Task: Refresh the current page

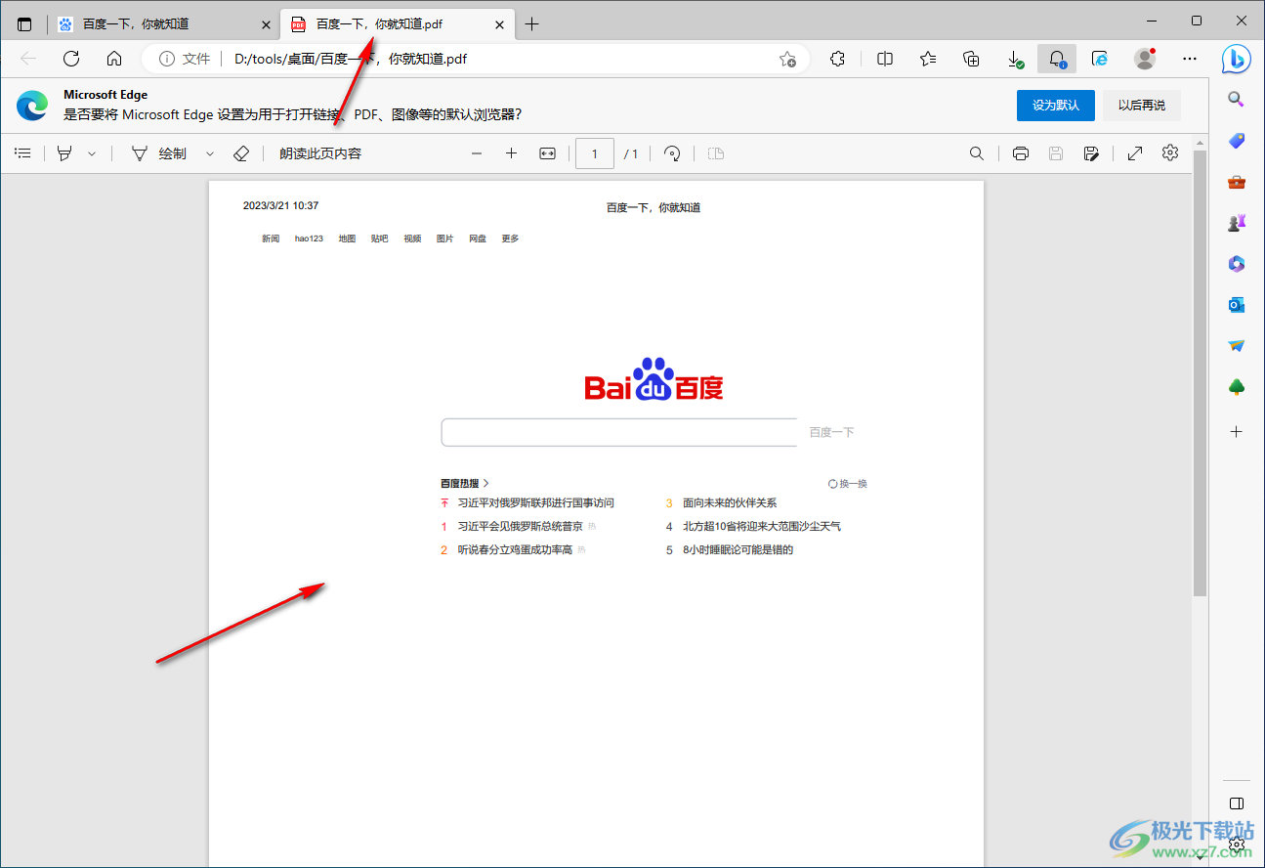Action: pos(71,59)
